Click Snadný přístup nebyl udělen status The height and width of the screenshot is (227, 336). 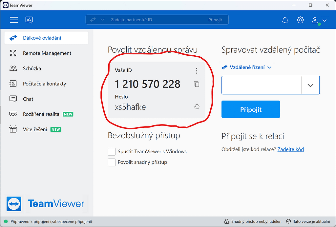click(x=256, y=221)
